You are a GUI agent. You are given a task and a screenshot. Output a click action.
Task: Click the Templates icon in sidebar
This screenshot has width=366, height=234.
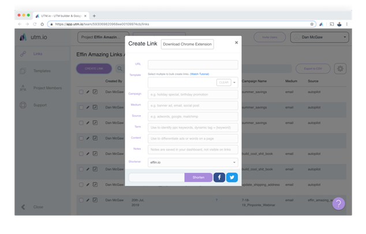[23, 71]
